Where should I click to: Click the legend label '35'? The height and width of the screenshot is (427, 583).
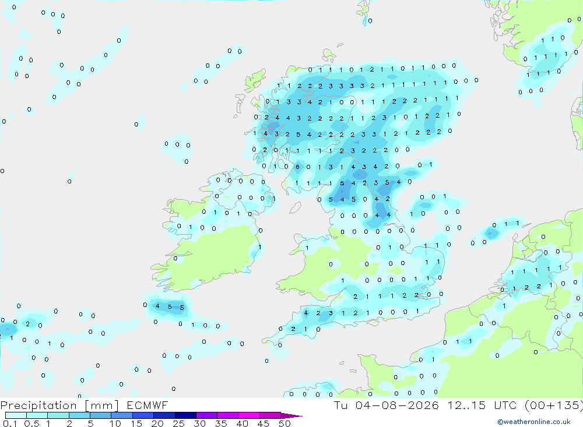pos(221,424)
